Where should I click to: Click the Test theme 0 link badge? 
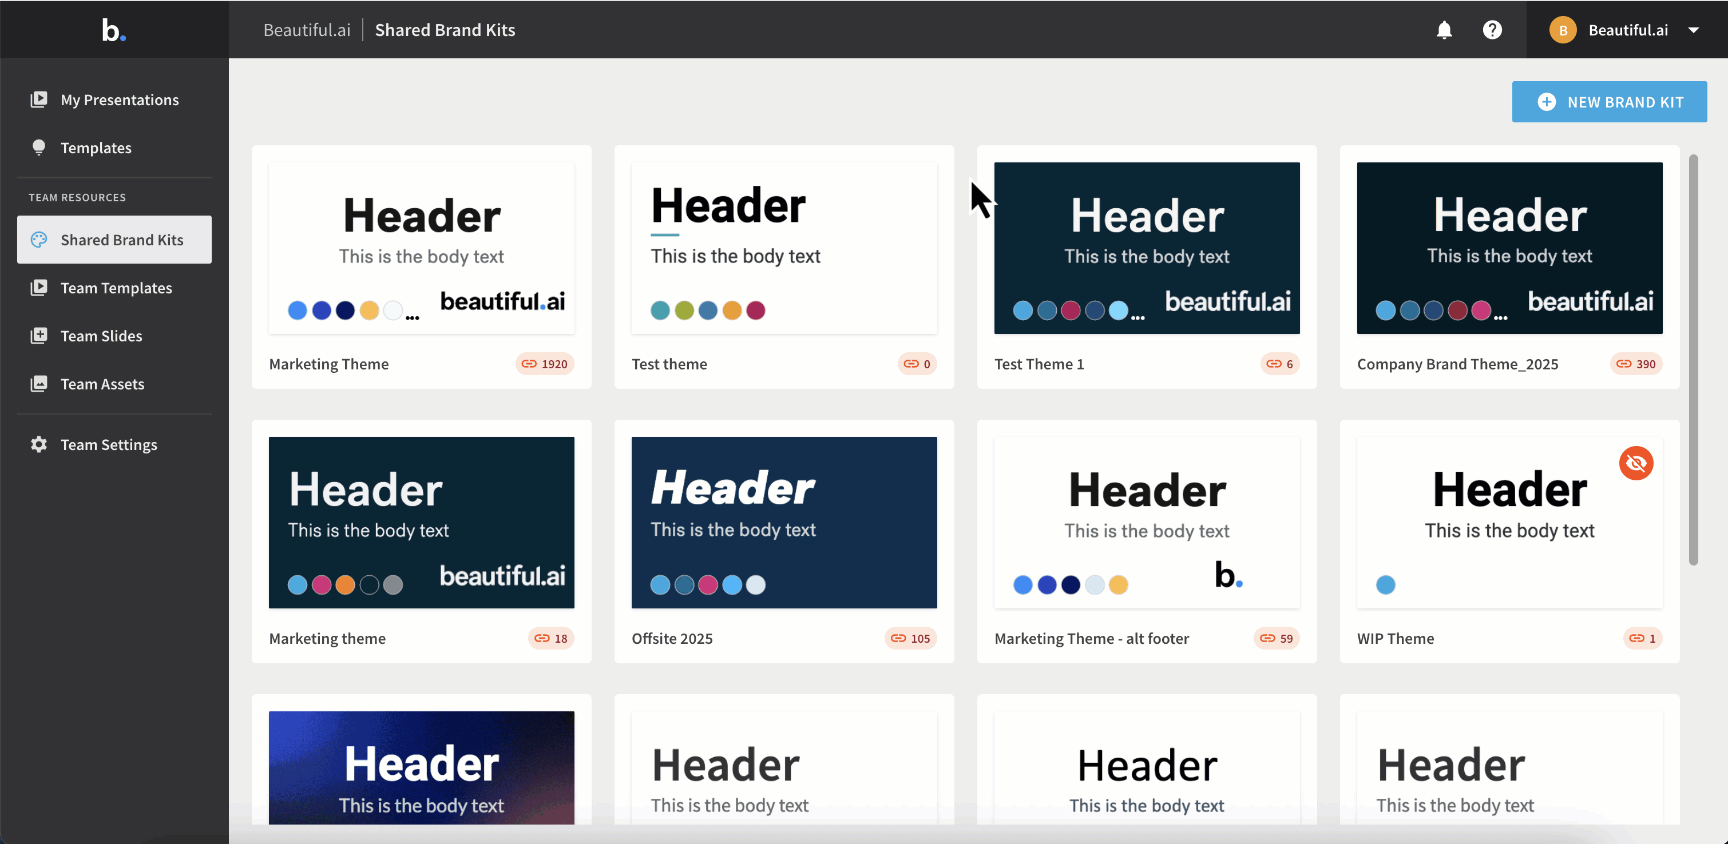917,364
